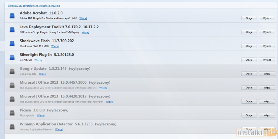Click Więcej link for Java Deployment Toolkit
The width and height of the screenshot is (278, 139).
click(85, 32)
